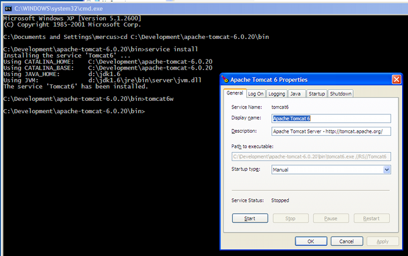The image size is (408, 256).
Task: Click the greyed-out Apply button
Action: point(383,241)
